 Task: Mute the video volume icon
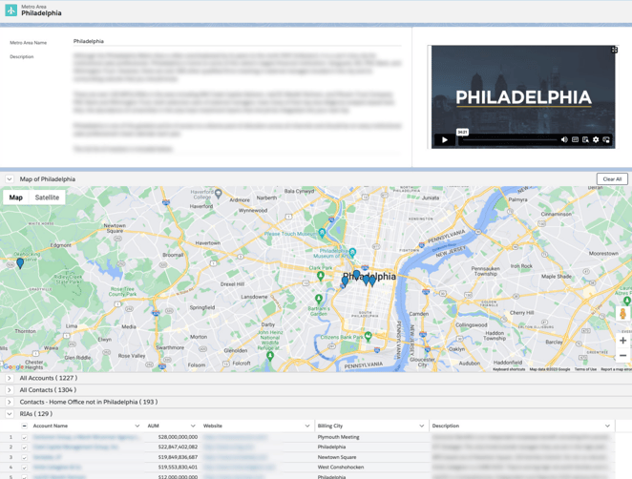pos(564,139)
